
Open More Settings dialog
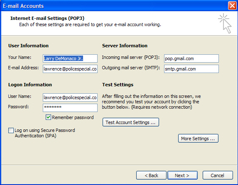coord(198,138)
